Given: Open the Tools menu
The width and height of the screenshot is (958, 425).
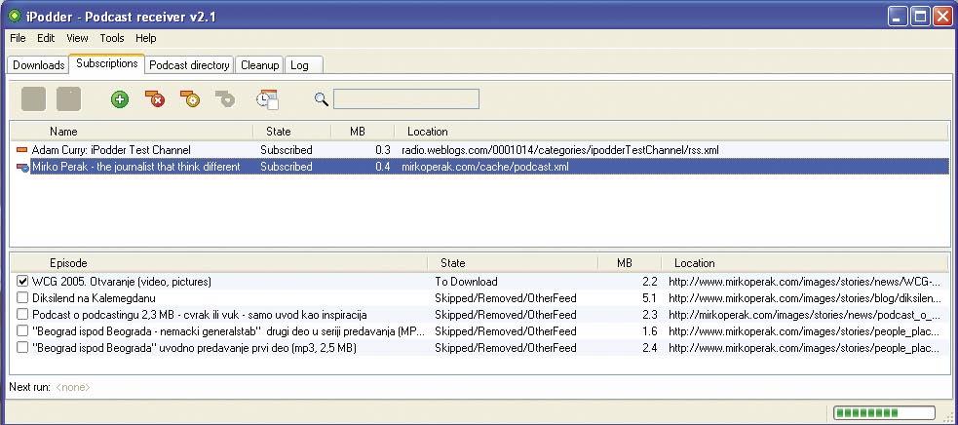Looking at the screenshot, I should pyautogui.click(x=112, y=38).
